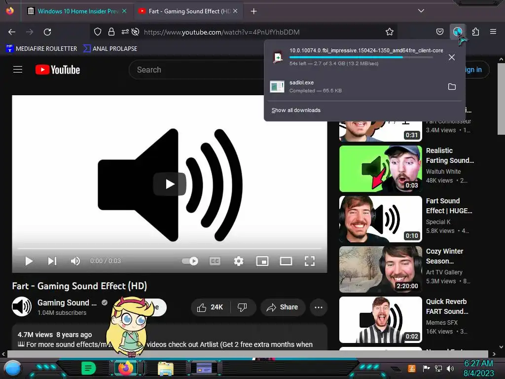
Task: Open system tray volume icon
Action: pyautogui.click(x=450, y=368)
